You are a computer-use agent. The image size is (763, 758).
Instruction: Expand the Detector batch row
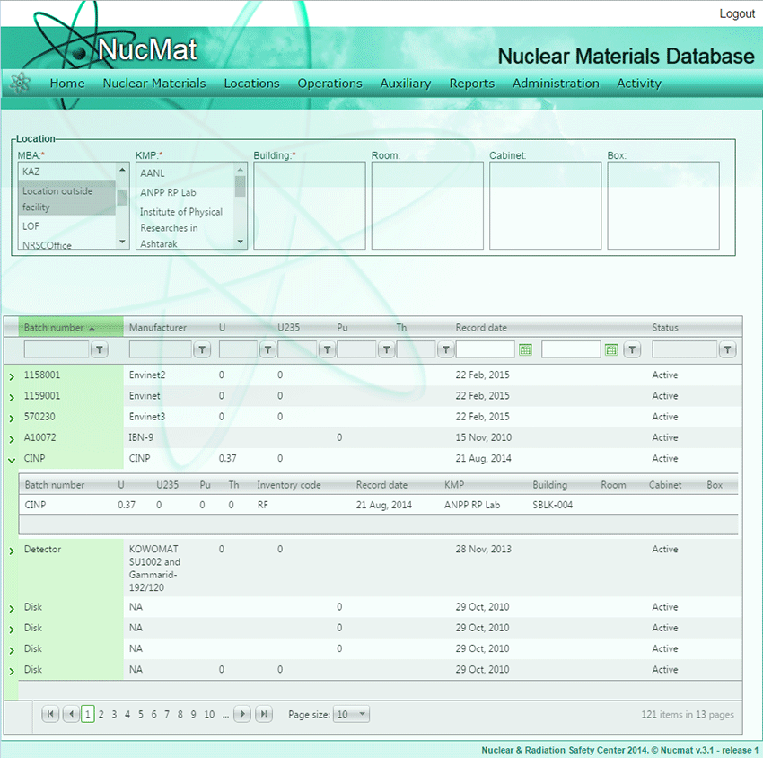point(12,550)
